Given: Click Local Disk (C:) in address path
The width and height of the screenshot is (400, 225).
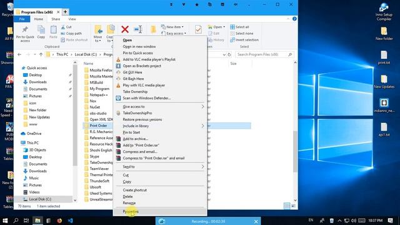Looking at the screenshot, I should tap(86, 54).
